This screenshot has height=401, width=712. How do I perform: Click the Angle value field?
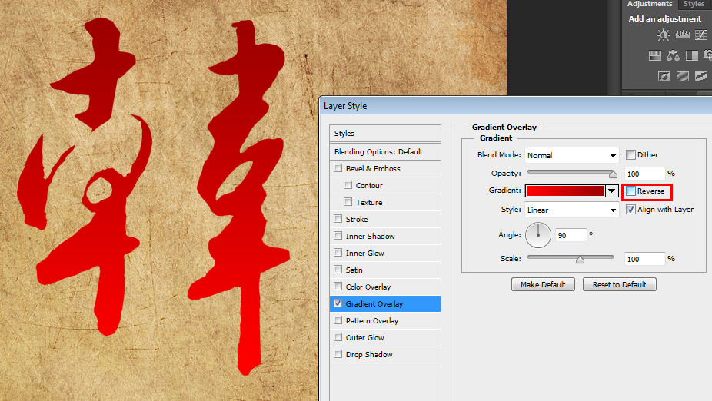coord(571,235)
